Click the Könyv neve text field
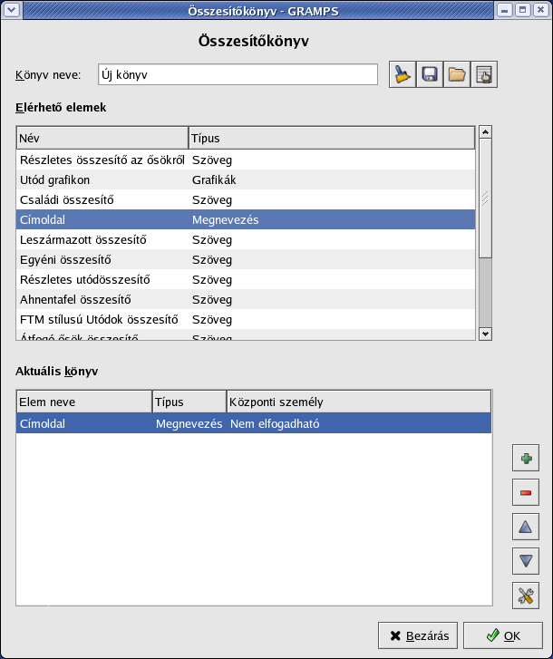Viewport: 553px width, 659px height. tap(238, 75)
